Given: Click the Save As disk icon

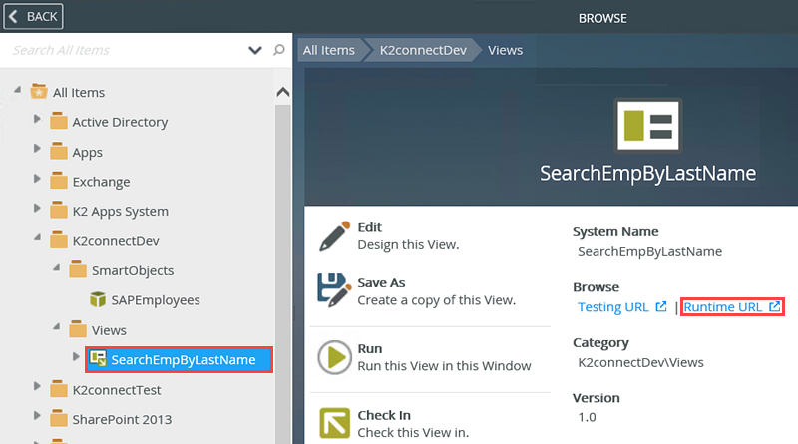Looking at the screenshot, I should [x=334, y=289].
